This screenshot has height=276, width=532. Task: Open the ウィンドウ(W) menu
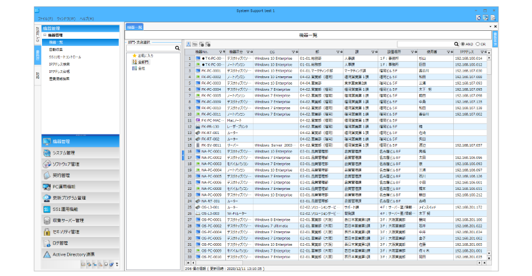66,18
